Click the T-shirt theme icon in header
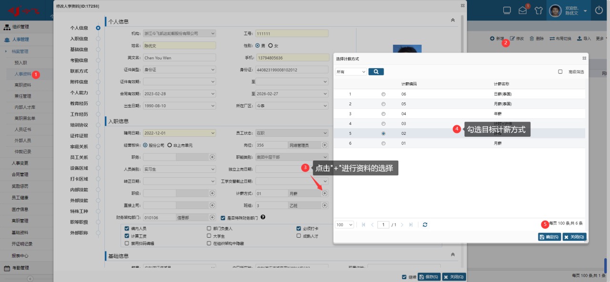 pos(539,10)
